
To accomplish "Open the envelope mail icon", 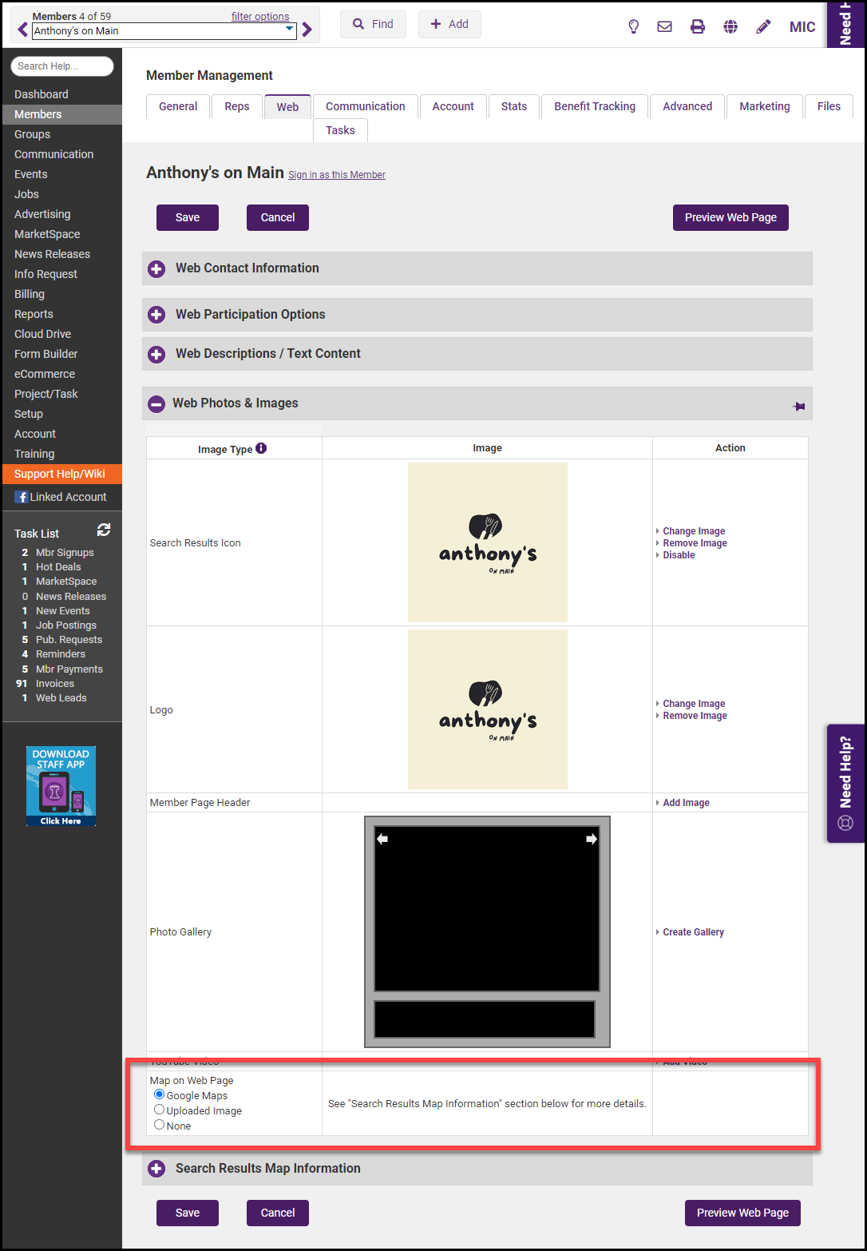I will [x=664, y=26].
